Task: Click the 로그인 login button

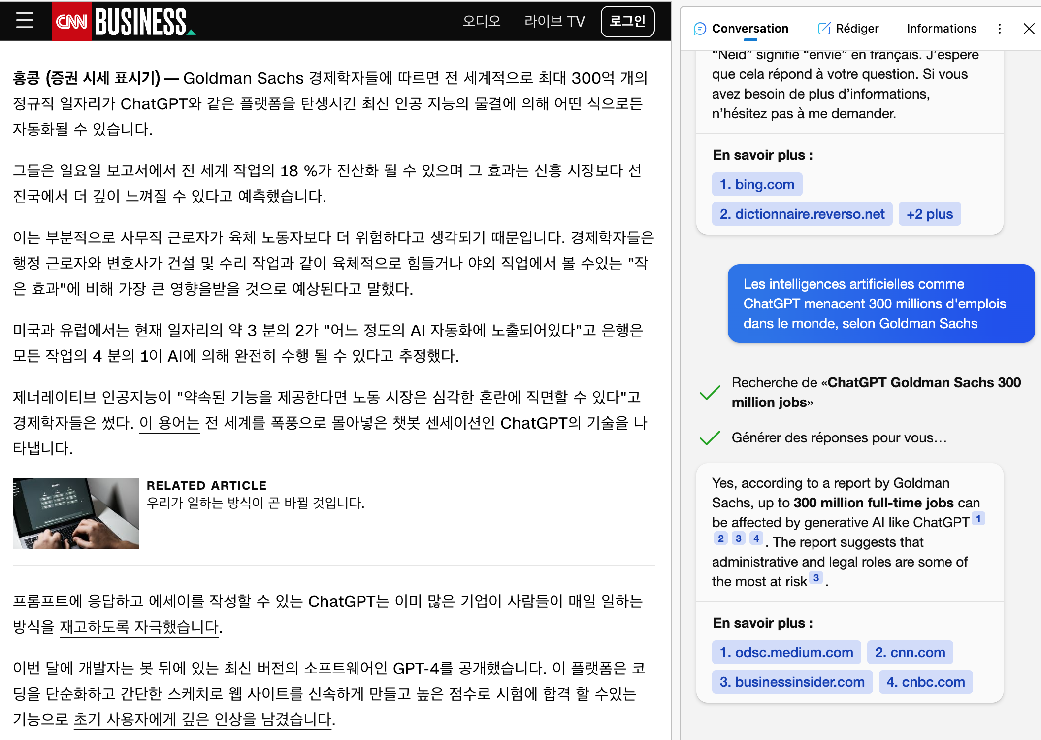Action: click(x=627, y=21)
